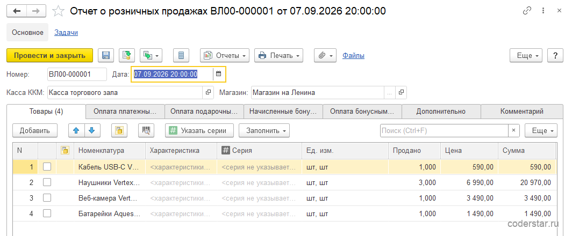The height and width of the screenshot is (236, 572).
Task: Open the Оплата бонусным… tab
Action: click(362, 112)
